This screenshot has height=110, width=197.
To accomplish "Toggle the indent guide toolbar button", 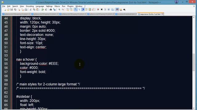I will point(83,9).
